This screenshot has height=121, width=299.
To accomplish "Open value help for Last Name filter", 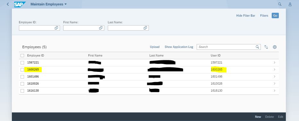I will pos(145,28).
